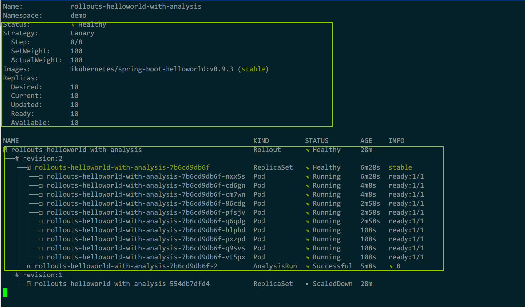The height and width of the screenshot is (307, 525).
Task: Click the check icon before ReplicaSet 'Healthy'
Action: click(308, 168)
